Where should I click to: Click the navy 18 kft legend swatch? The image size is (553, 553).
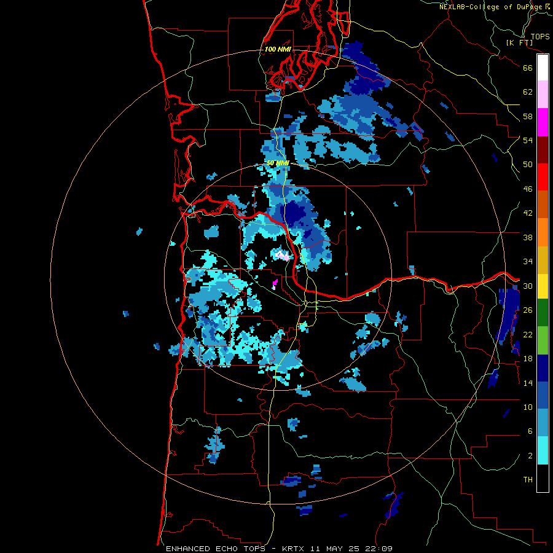coord(543,368)
